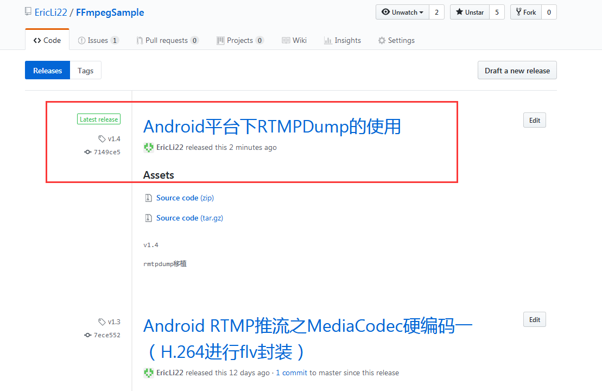
Task: Select the Releases view button
Action: [x=48, y=70]
